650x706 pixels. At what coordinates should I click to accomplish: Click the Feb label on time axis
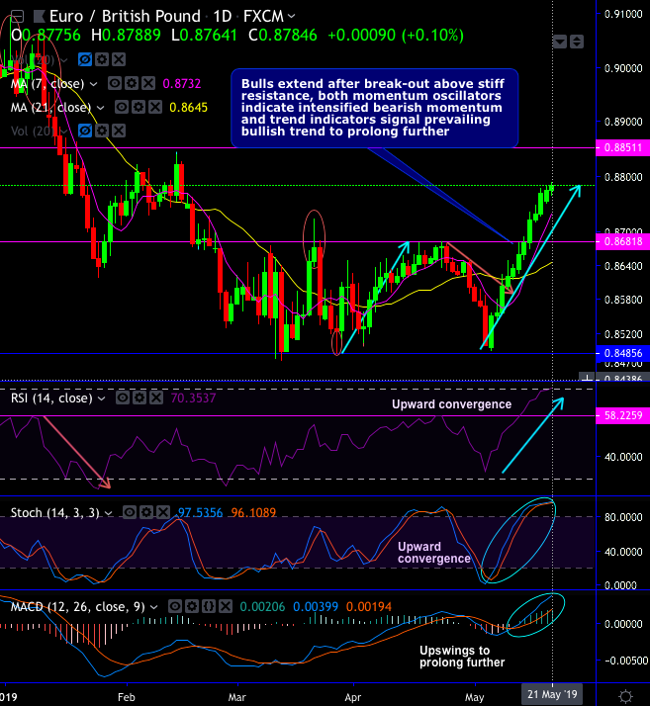(126, 697)
